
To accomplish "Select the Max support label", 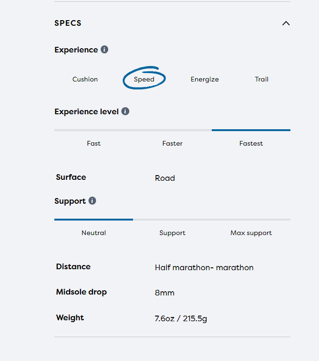I will pos(251,233).
